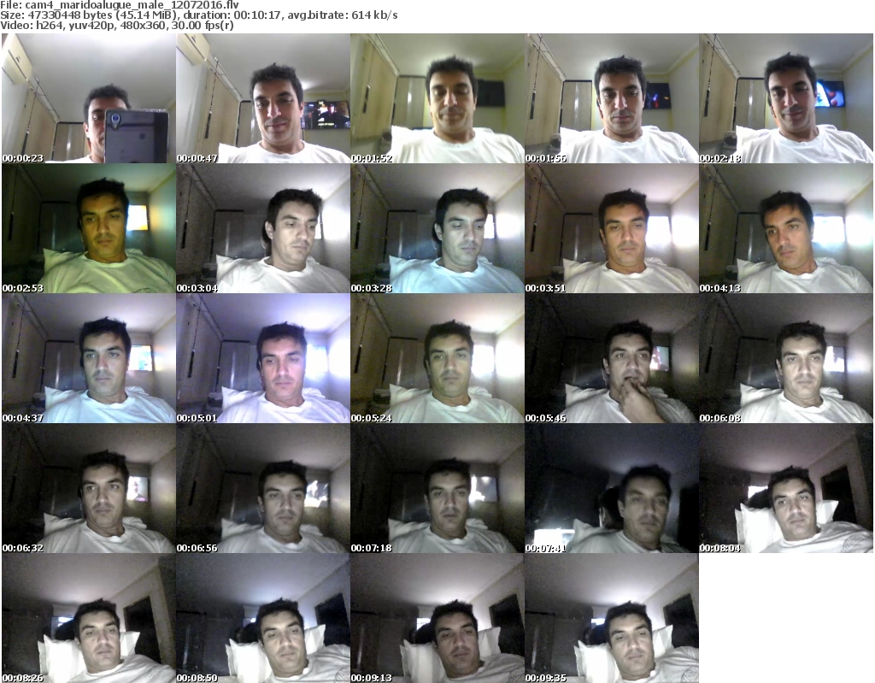Select the 00:08:50 thumbnail
The image size is (875, 683).
[x=263, y=618]
